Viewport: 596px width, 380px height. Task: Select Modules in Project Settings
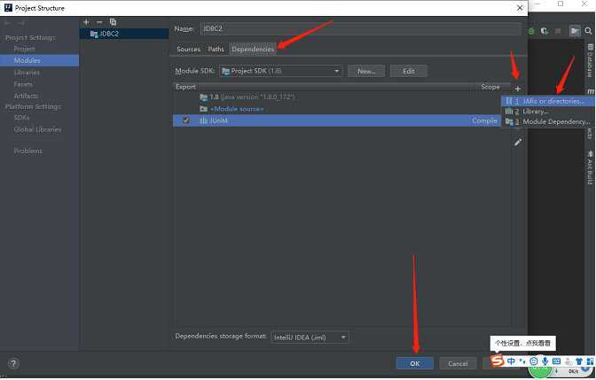coord(40,60)
